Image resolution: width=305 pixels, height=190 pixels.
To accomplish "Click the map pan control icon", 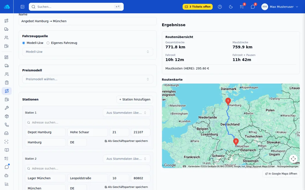I will 293,159.
